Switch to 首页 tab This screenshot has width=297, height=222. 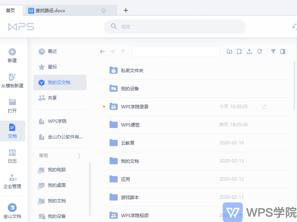tap(12, 10)
